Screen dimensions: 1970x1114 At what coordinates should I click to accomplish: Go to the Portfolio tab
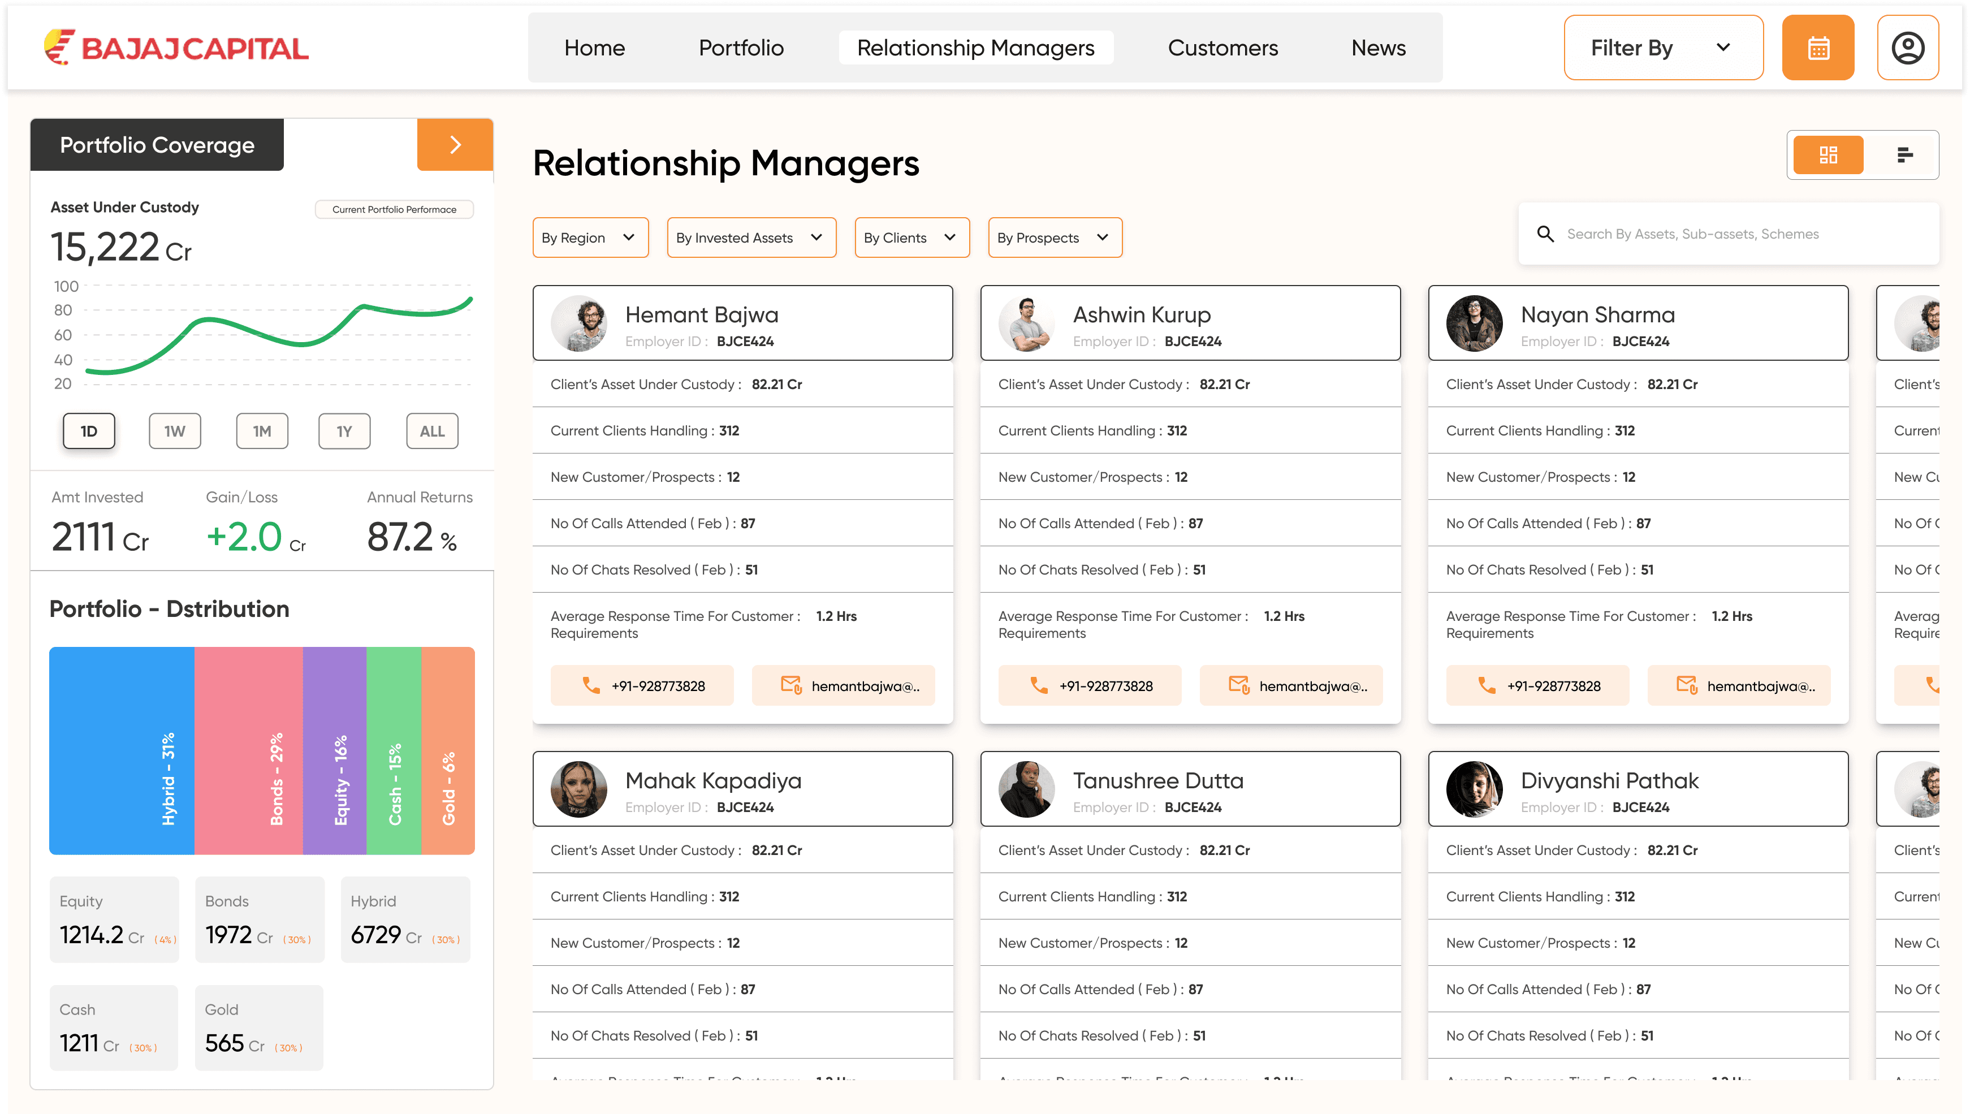point(741,48)
